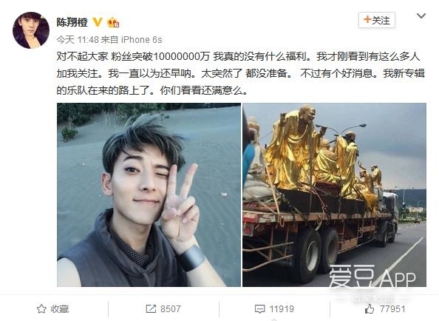Open the golden statues truck photo
Image resolution: width=439 pixels, height=321 pixels.
click(334, 195)
